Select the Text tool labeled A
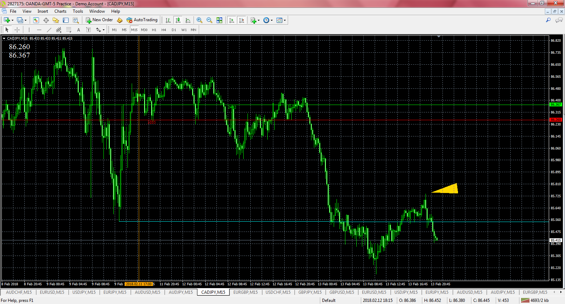The image size is (565, 304). pyautogui.click(x=78, y=30)
